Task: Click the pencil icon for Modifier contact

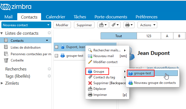Action: (x=90, y=62)
